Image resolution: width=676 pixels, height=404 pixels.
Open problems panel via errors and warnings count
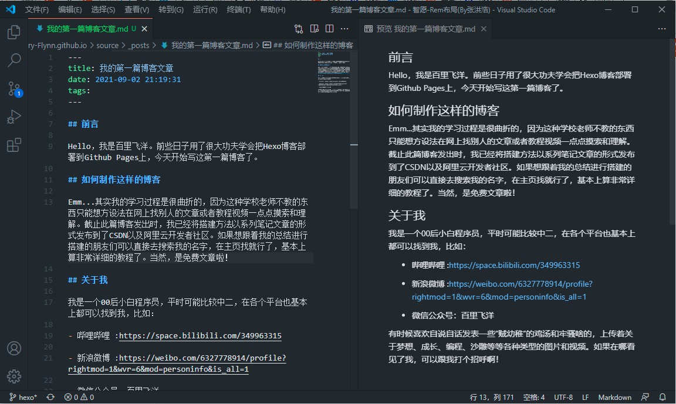click(x=79, y=397)
